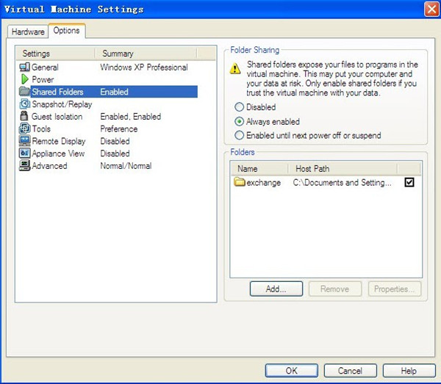Switch to the Hardware tab
Image resolution: width=441 pixels, height=384 pixels.
click(x=28, y=32)
